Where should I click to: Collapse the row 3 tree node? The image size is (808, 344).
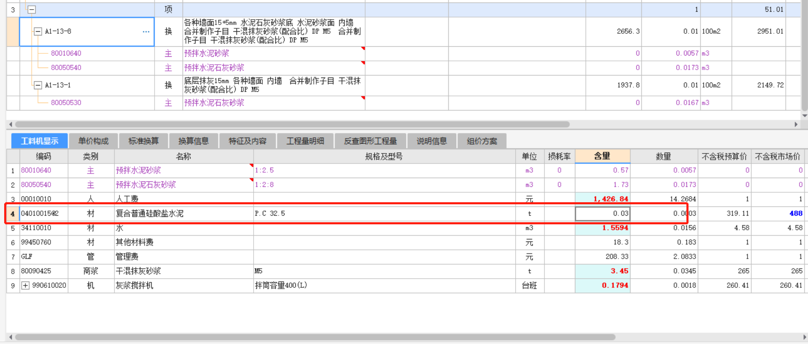point(32,10)
